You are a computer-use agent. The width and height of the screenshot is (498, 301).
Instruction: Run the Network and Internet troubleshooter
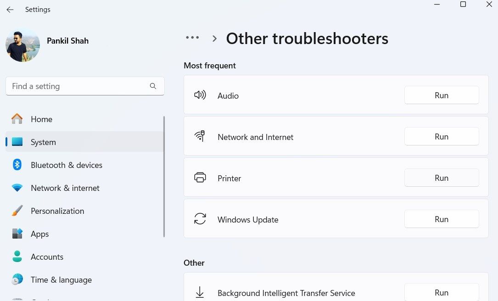(441, 137)
